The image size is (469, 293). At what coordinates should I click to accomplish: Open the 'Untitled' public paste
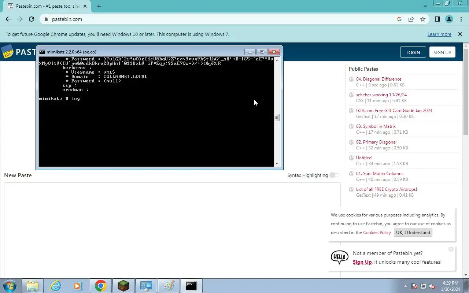click(x=364, y=158)
